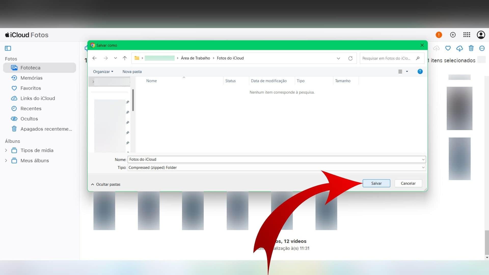Click the Cancelar button

[408, 183]
